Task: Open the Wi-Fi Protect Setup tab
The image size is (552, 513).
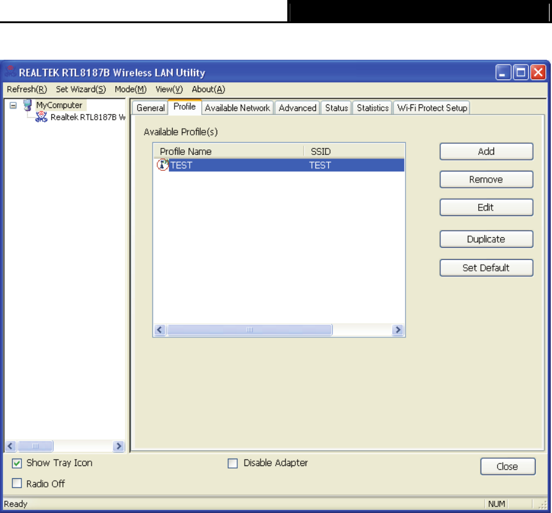Action: pyautogui.click(x=432, y=108)
